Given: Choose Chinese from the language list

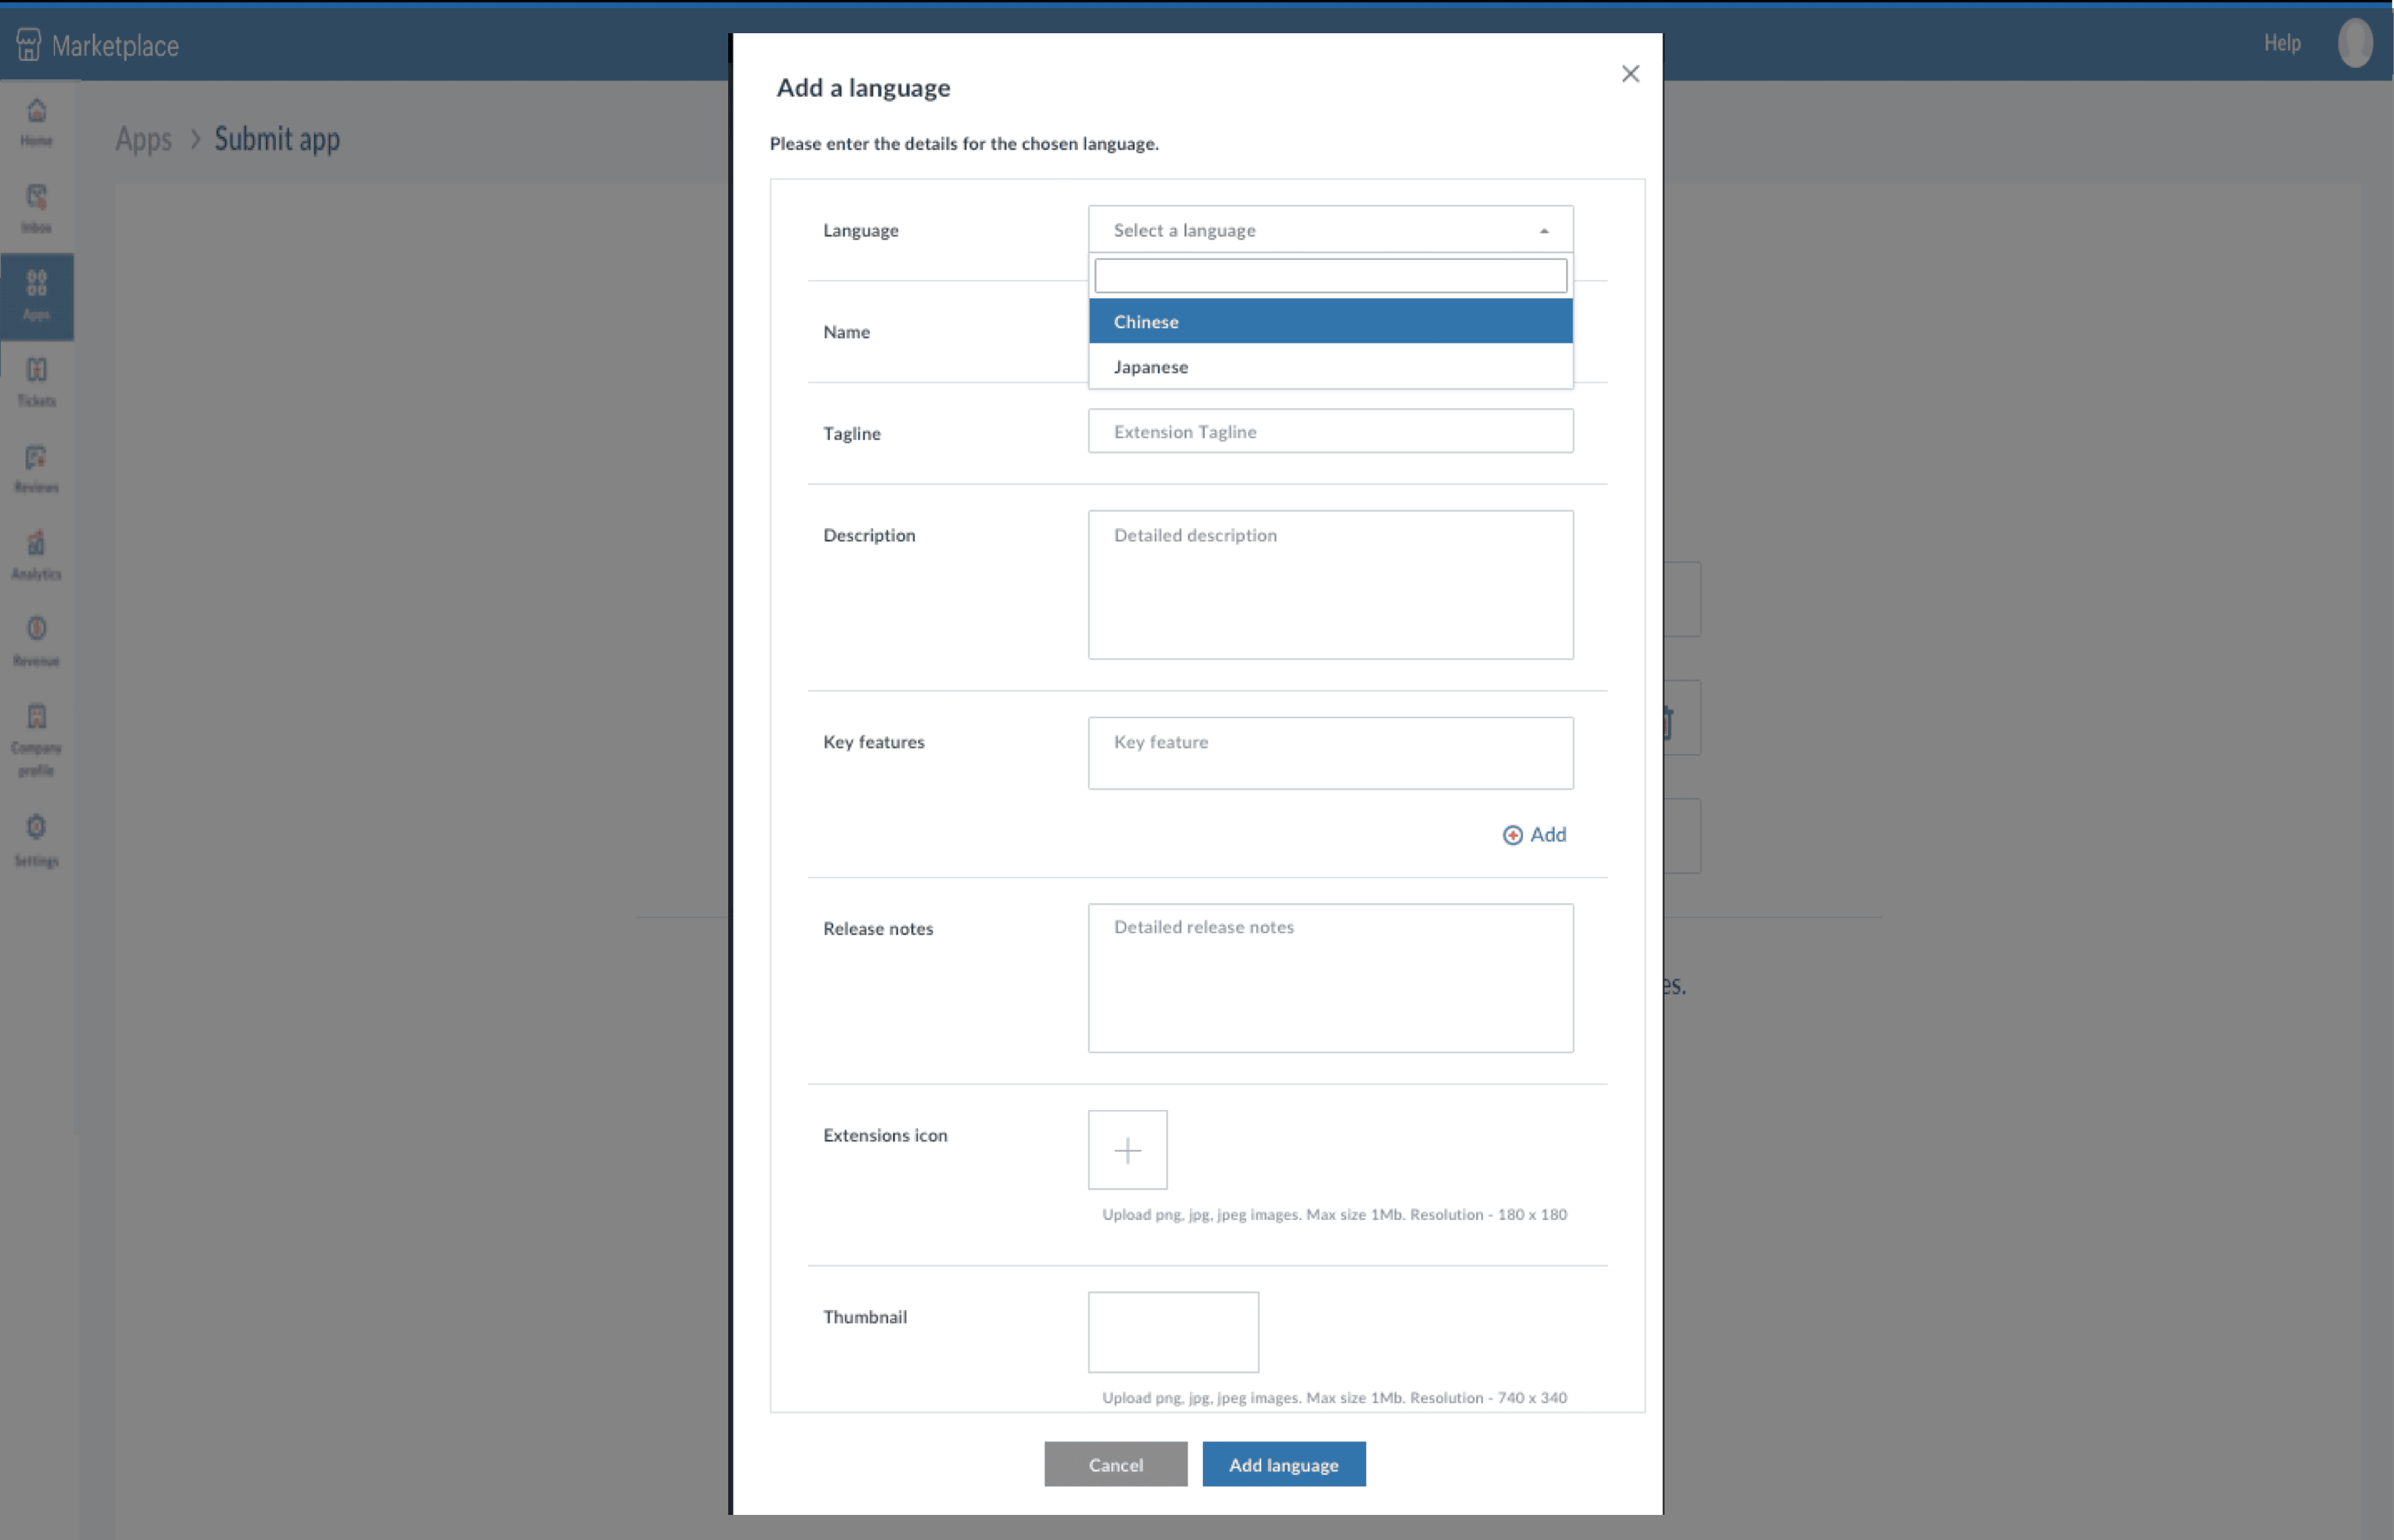Looking at the screenshot, I should pos(1330,322).
